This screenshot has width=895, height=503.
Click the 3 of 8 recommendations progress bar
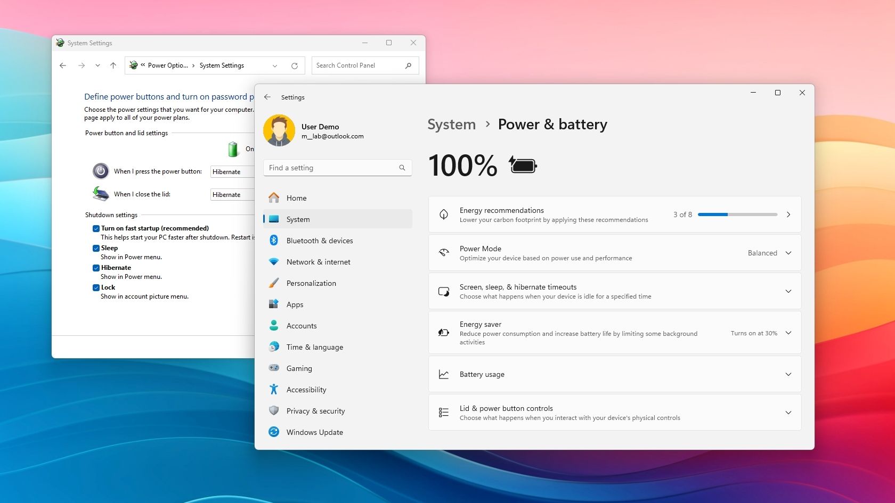[737, 215]
